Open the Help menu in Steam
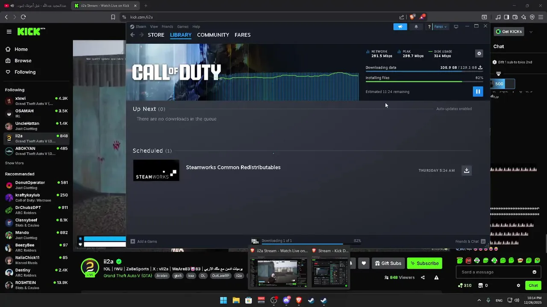 [196, 26]
